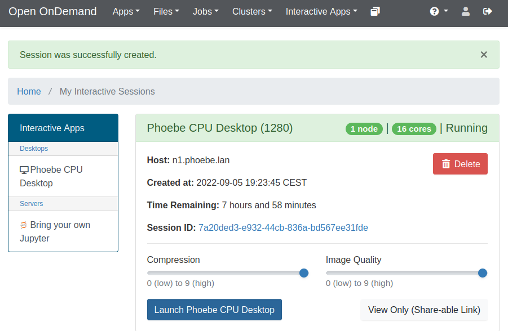Open My Interactive Sessions windows icon in navbar
The width and height of the screenshot is (508, 331).
375,11
